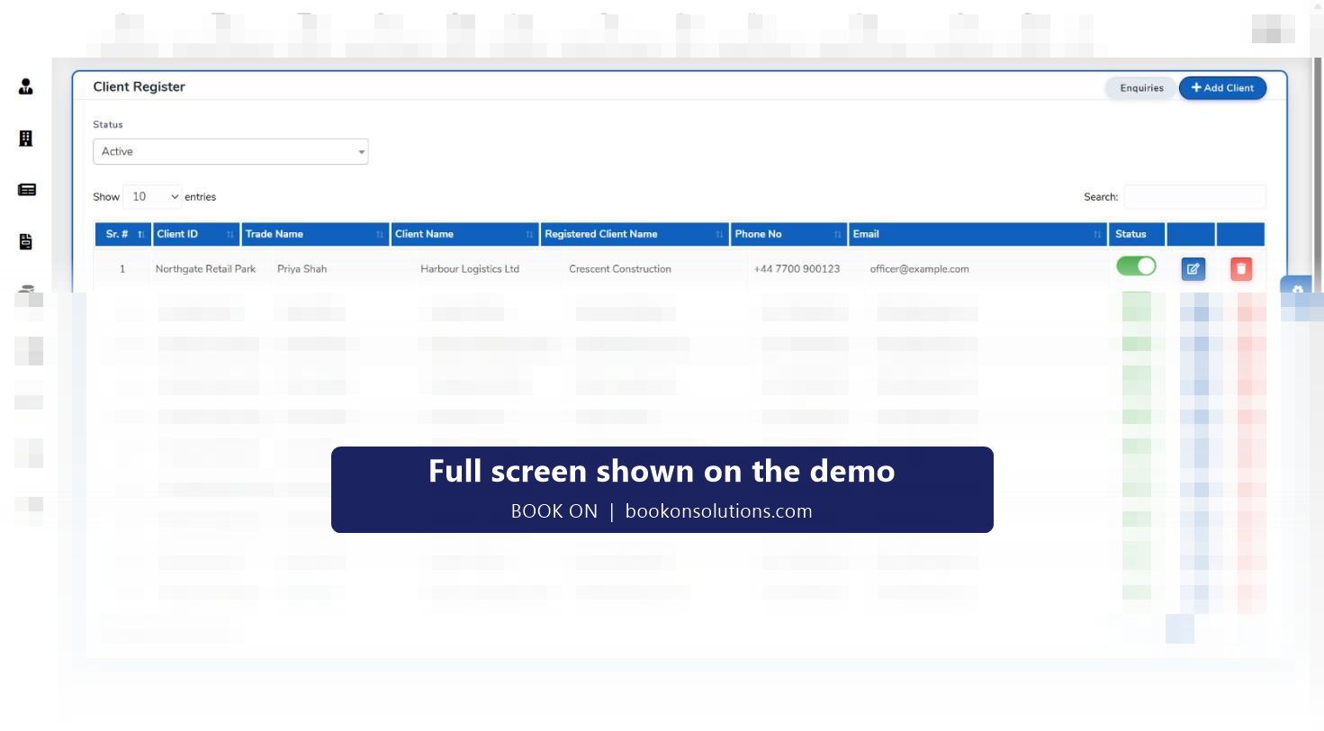This screenshot has height=731, width=1324.
Task: Change the Show entries count dropdown
Action: pyautogui.click(x=152, y=196)
